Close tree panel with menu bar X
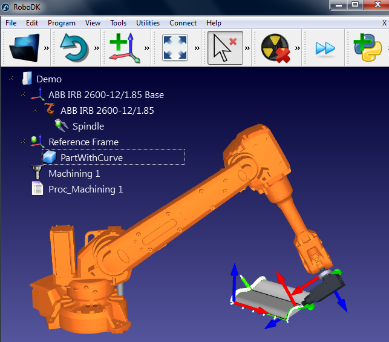 click(384, 23)
